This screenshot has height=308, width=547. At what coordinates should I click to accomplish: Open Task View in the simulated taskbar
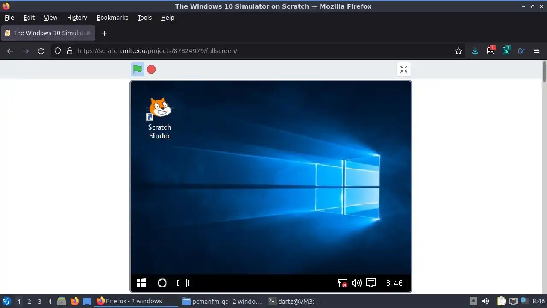pos(183,283)
